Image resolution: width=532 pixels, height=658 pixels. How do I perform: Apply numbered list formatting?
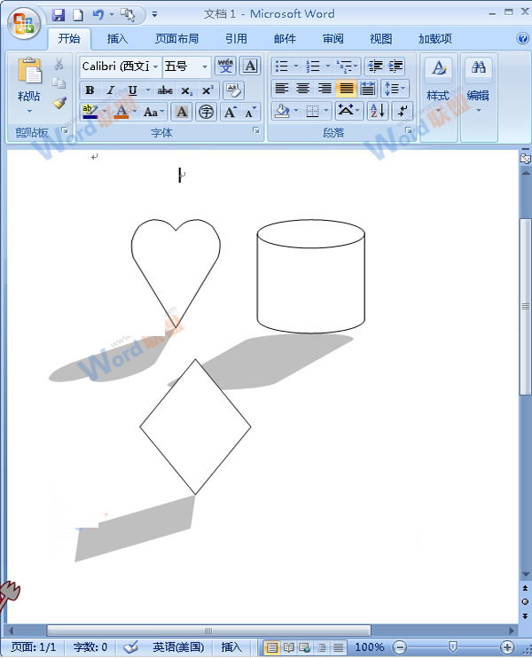[x=313, y=66]
